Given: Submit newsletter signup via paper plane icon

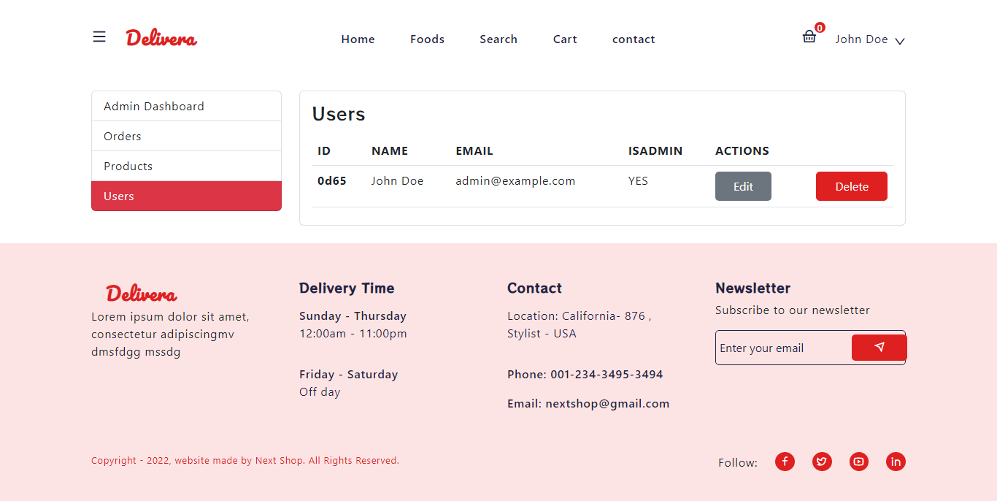Looking at the screenshot, I should click(x=879, y=347).
